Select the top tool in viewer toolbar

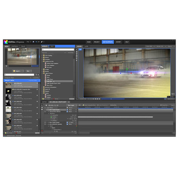[77, 50]
